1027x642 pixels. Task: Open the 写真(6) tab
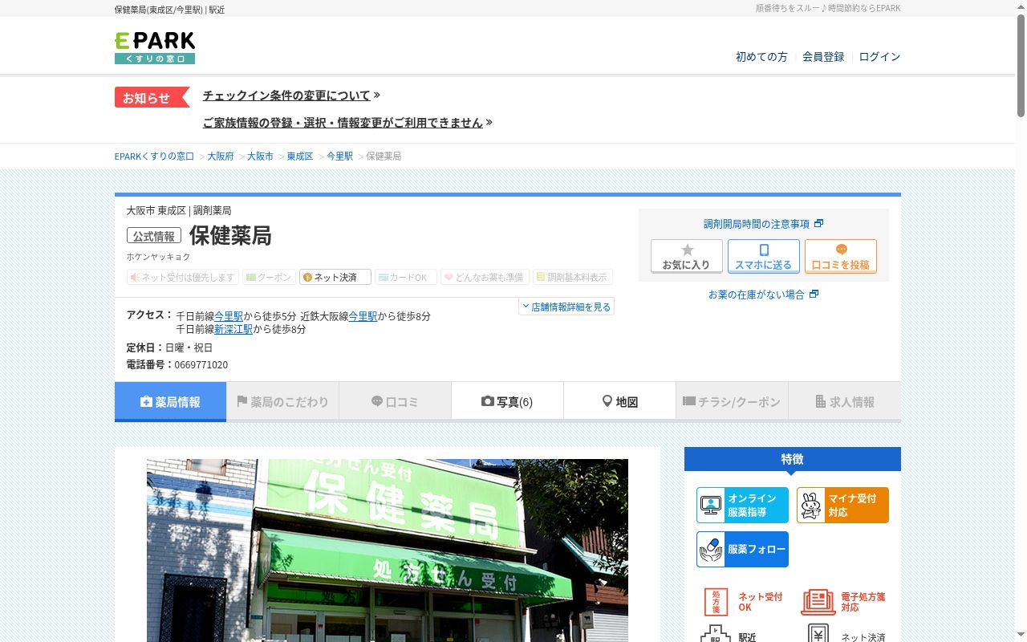click(507, 401)
